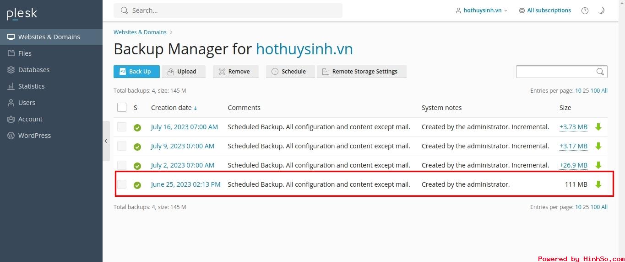Open Files in sidebar
The height and width of the screenshot is (262, 625).
pyautogui.click(x=51, y=53)
